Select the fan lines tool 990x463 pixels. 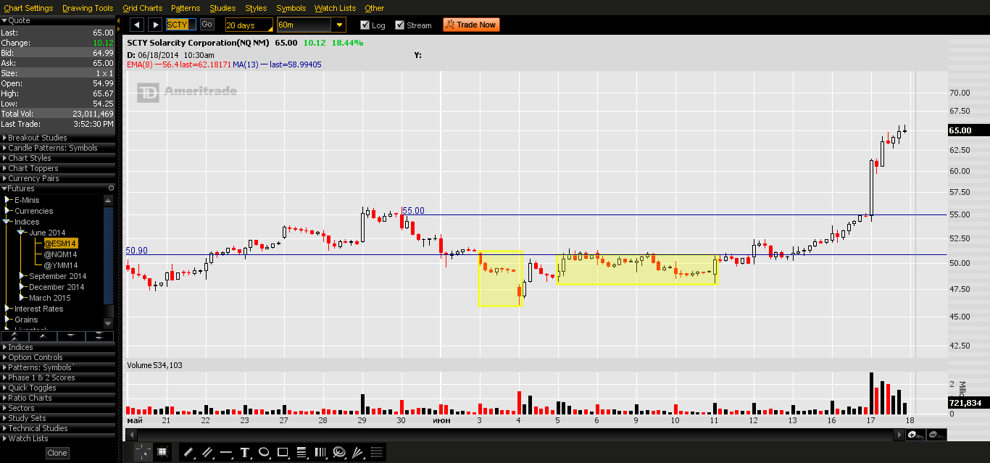coord(358,452)
